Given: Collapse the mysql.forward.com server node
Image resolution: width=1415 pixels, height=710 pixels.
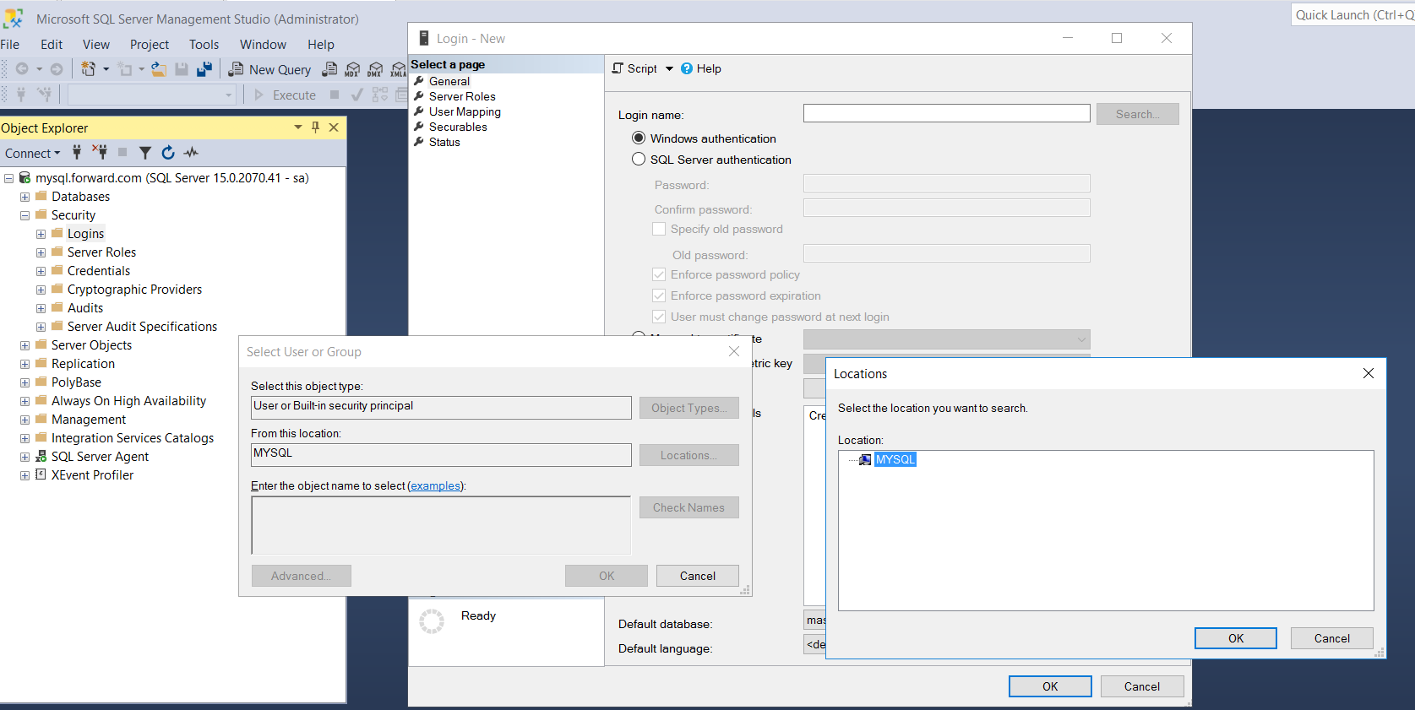Looking at the screenshot, I should tap(8, 178).
